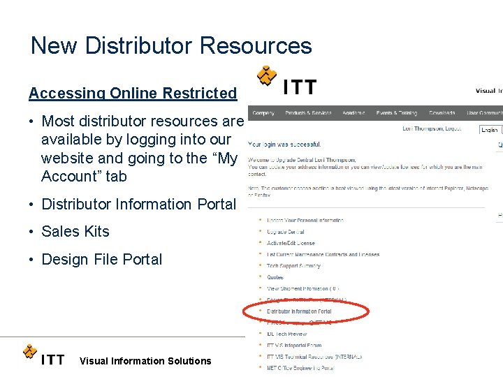Open Update Your Personal Information link
Image resolution: width=503 pixels, height=377 pixels.
click(x=305, y=220)
